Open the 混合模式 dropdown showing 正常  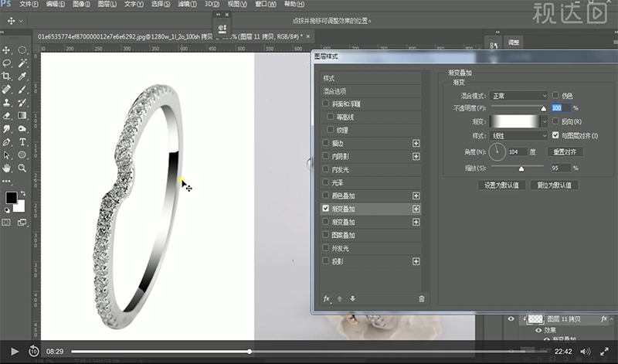pos(518,96)
